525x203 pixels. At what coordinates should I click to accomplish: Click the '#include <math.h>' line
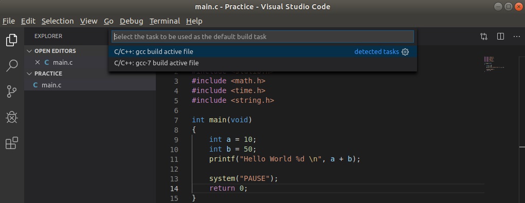pyautogui.click(x=229, y=81)
